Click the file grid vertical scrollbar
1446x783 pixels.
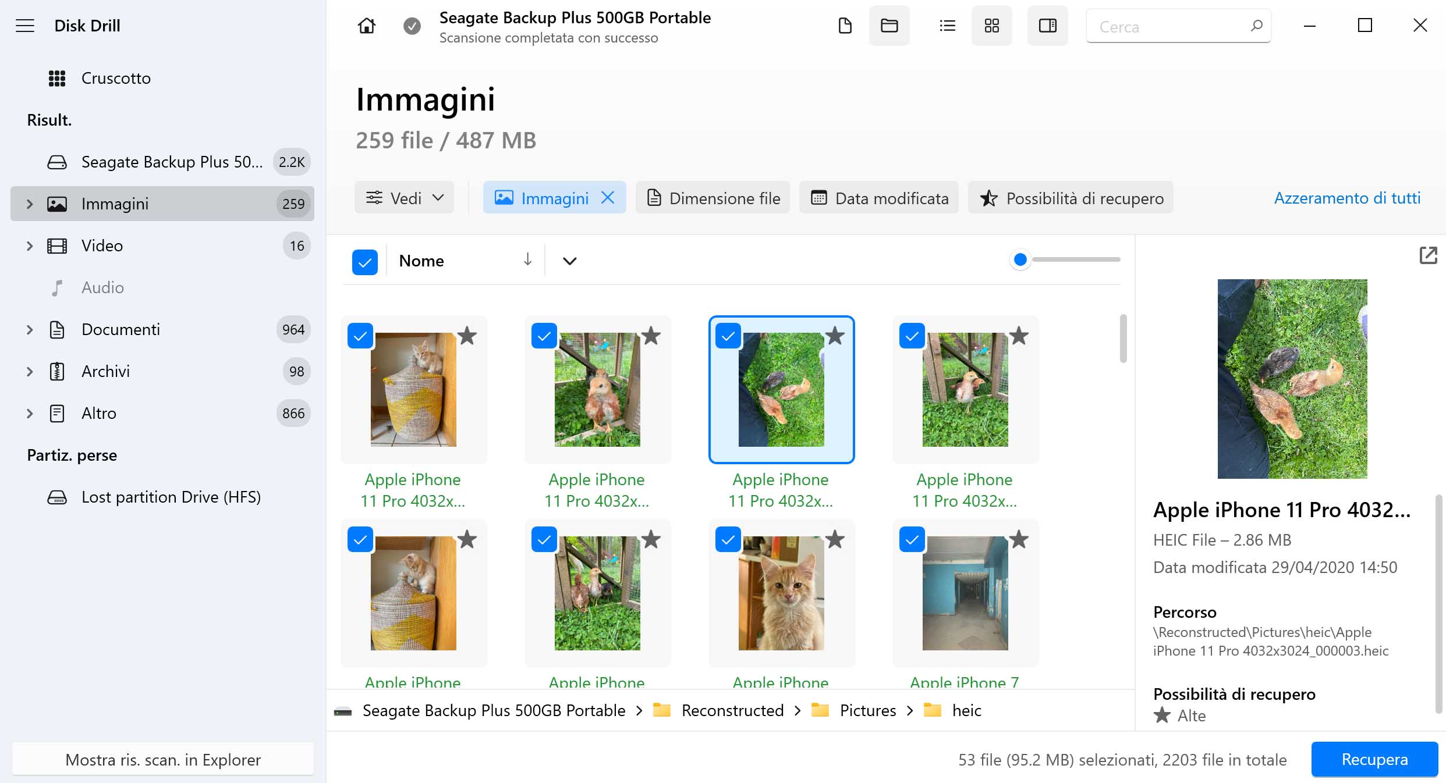[1123, 339]
